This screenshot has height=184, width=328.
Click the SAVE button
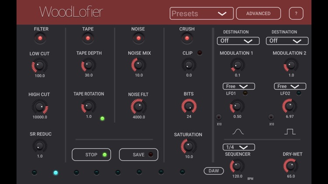[139, 155]
